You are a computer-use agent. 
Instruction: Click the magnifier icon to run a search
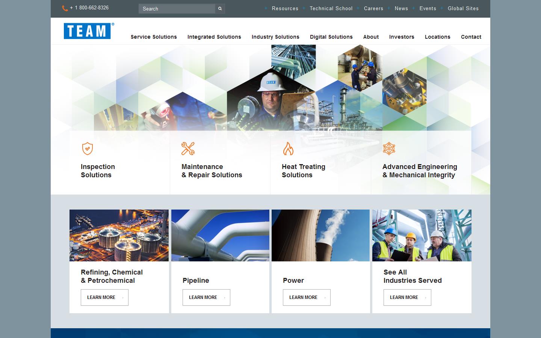(x=220, y=8)
